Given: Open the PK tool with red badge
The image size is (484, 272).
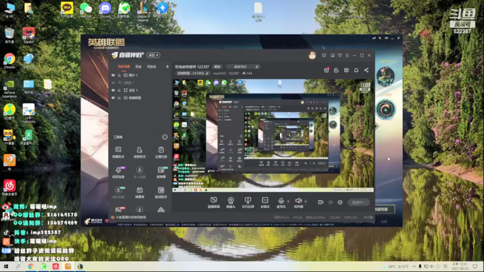Looking at the screenshot, I should coord(119,210).
